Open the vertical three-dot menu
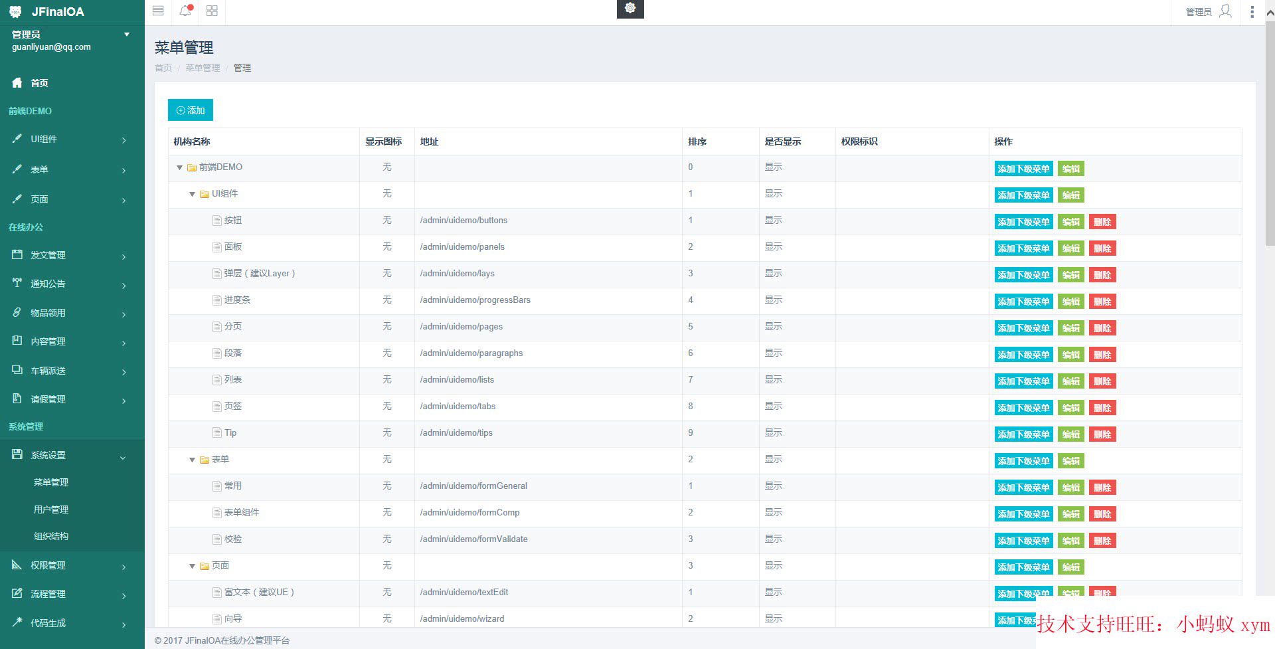The image size is (1275, 649). click(1252, 11)
